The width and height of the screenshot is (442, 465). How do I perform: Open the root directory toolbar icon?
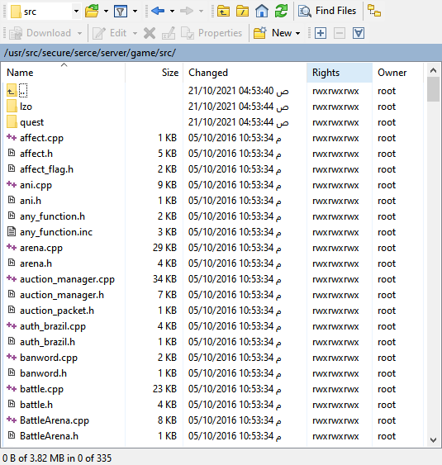[242, 12]
